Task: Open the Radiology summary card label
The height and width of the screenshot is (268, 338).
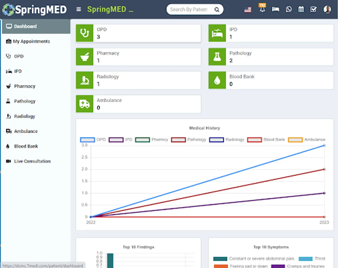Action: [108, 77]
